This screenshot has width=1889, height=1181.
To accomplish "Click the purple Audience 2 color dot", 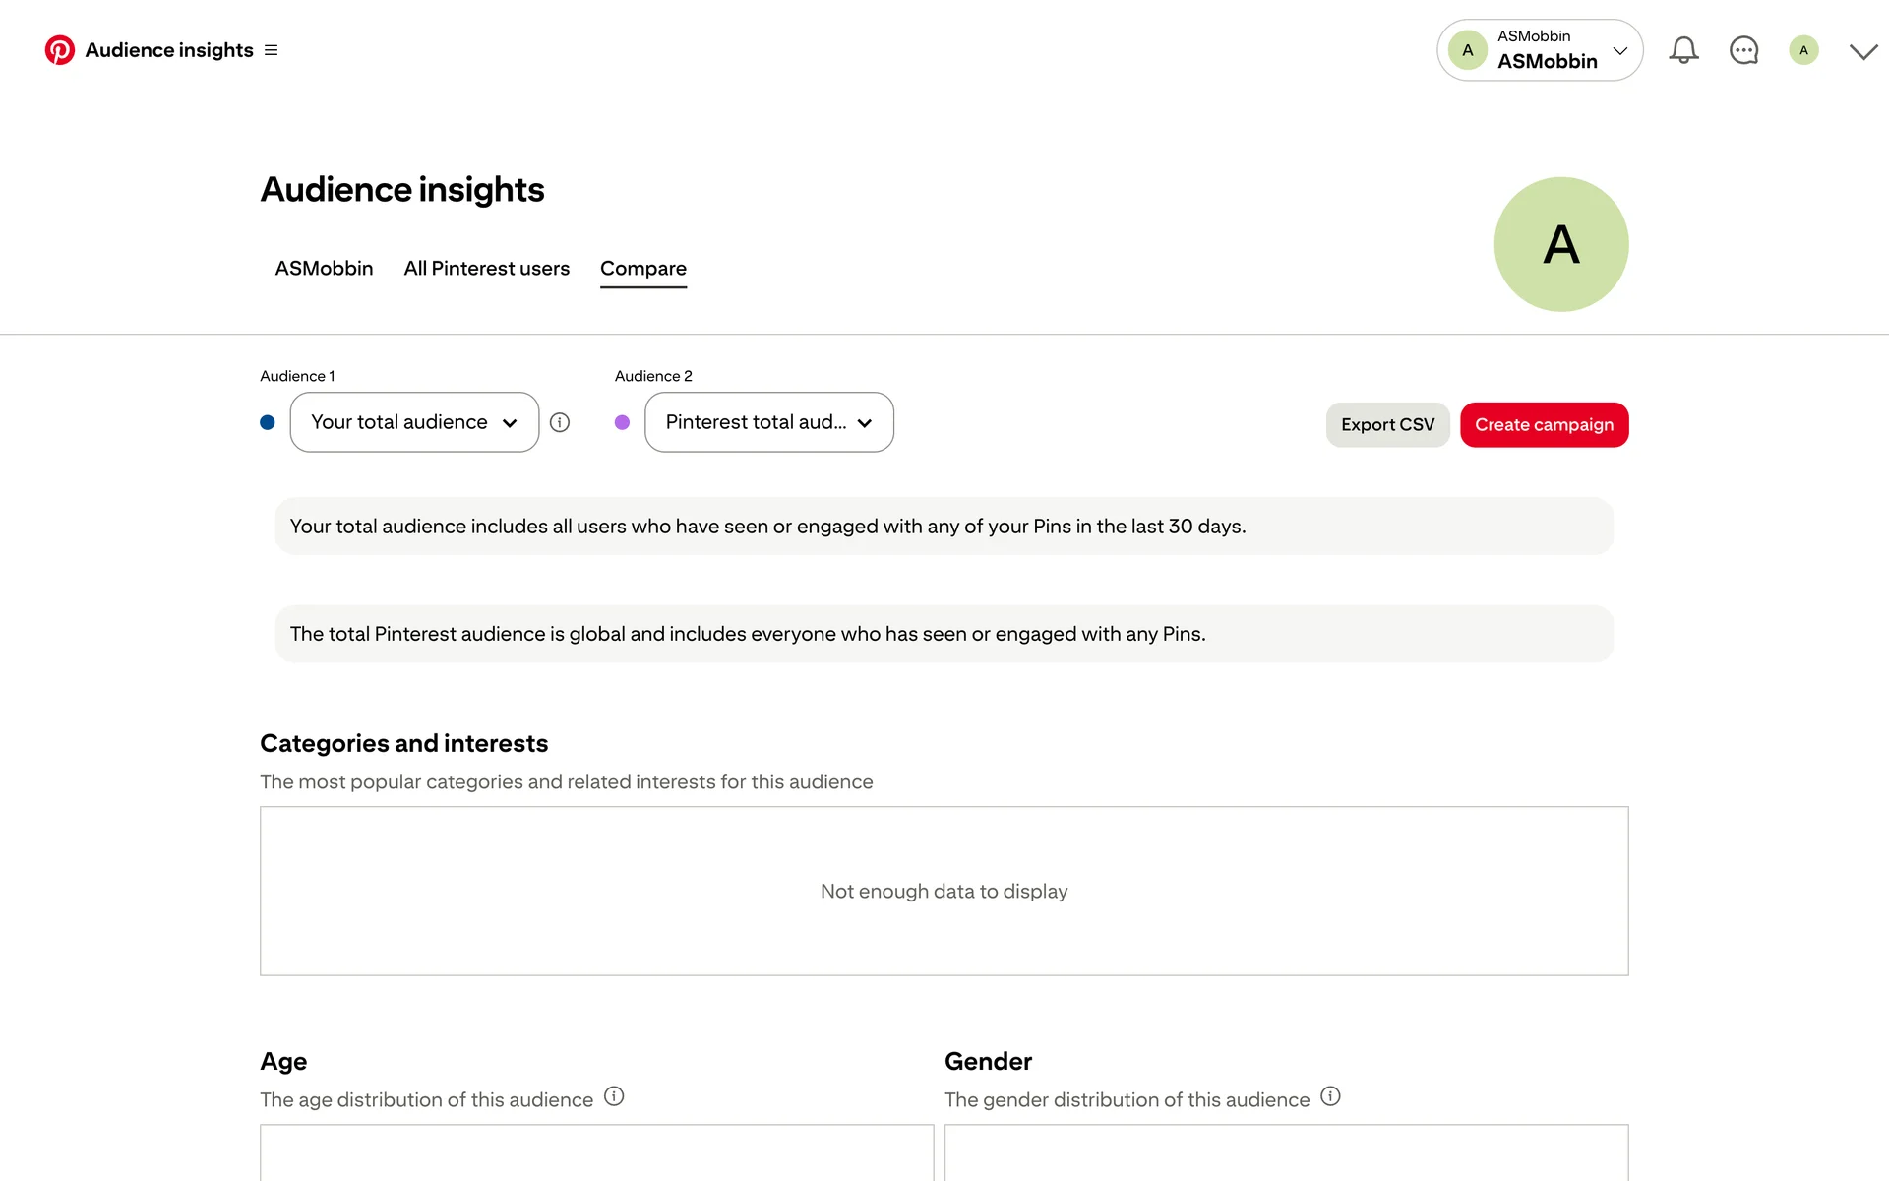I will coord(622,422).
